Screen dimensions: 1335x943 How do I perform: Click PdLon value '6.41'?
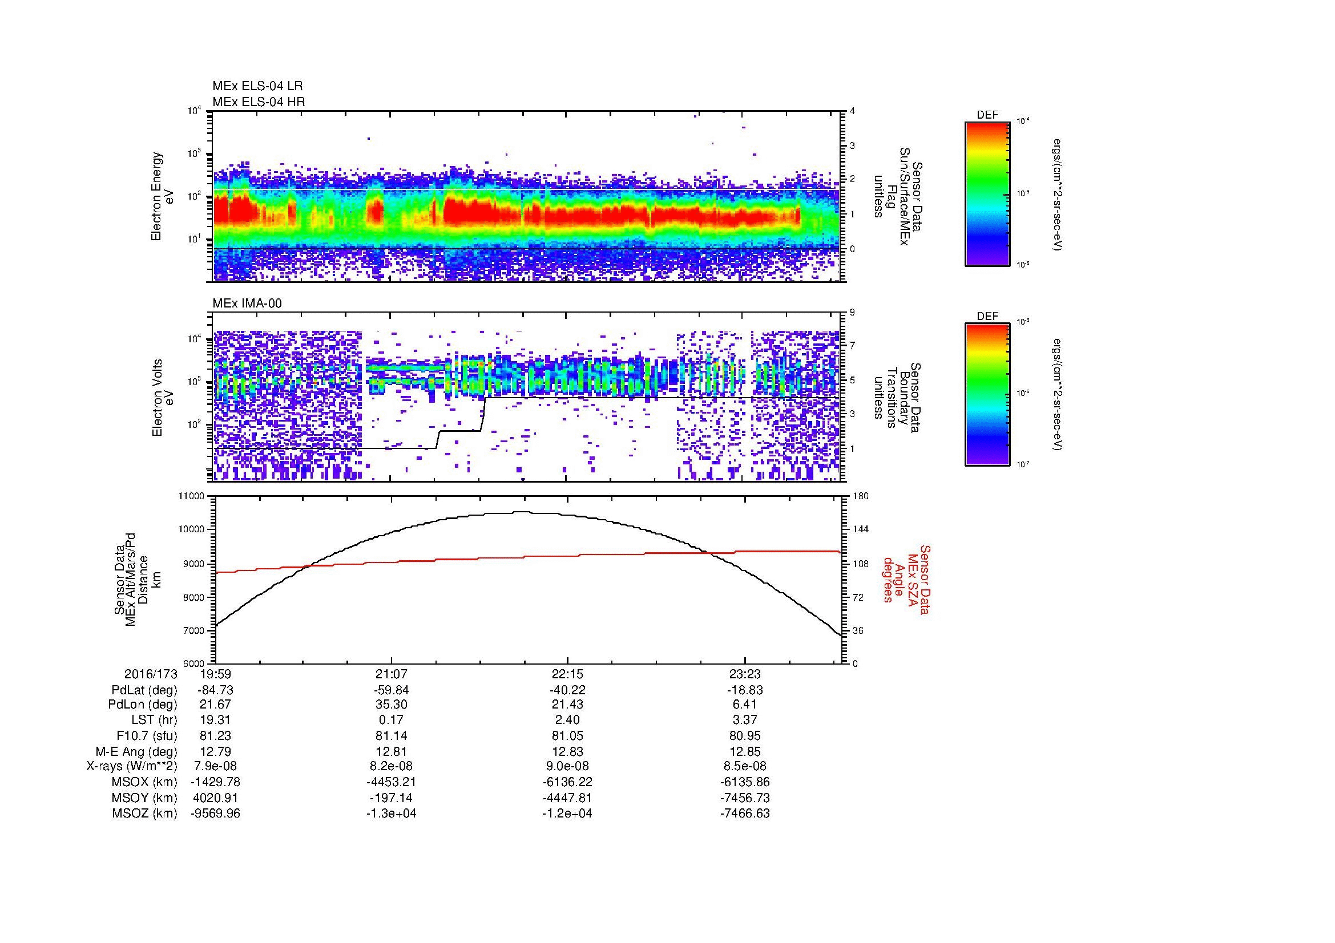coord(745,705)
